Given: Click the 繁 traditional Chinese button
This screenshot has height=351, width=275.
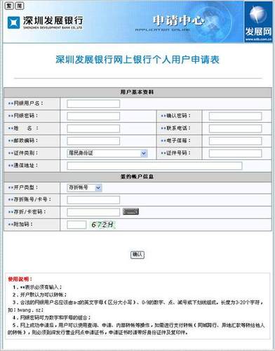Looking at the screenshot, I should point(9,6).
